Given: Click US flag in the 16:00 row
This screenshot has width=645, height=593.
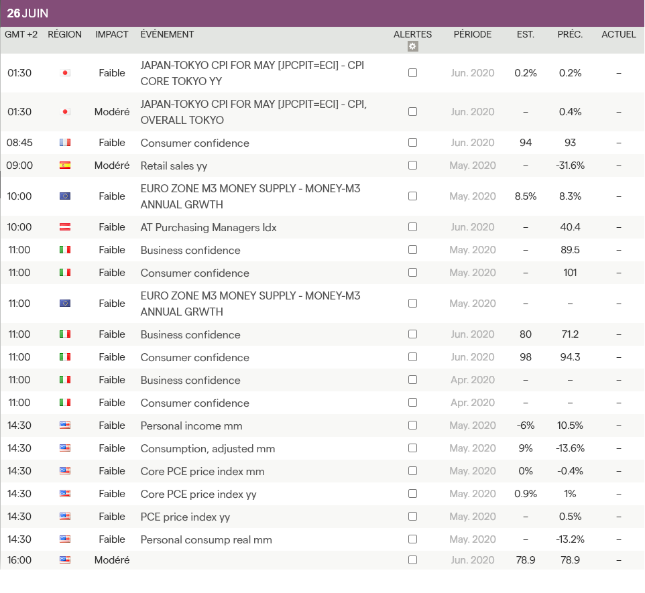Looking at the screenshot, I should 65,560.
